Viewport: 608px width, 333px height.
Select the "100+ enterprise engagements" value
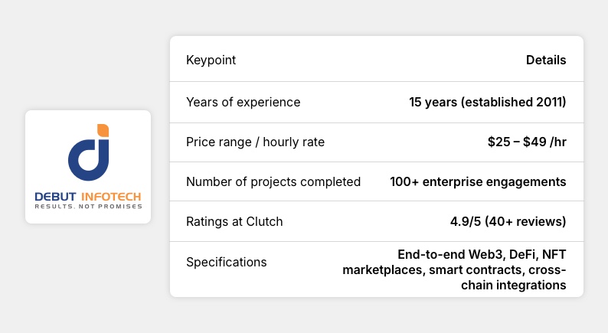click(x=479, y=181)
